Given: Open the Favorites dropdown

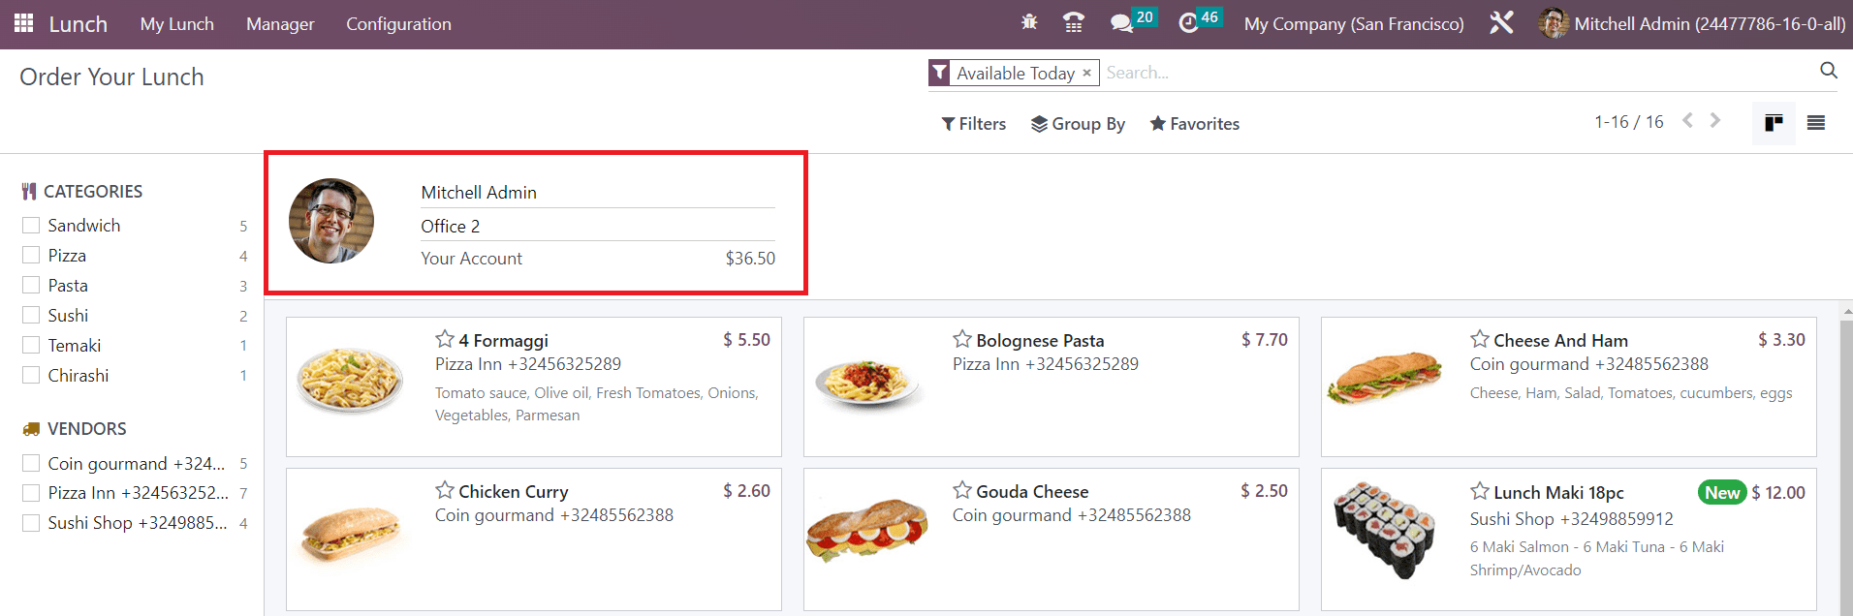Looking at the screenshot, I should point(1195,124).
